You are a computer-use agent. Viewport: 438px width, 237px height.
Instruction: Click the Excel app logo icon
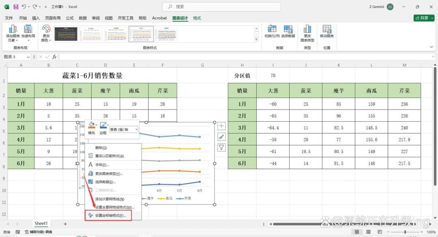point(7,7)
